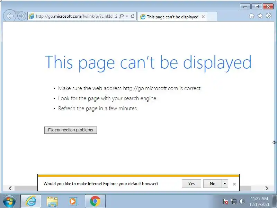Open a new blank tab

[x=212, y=17]
